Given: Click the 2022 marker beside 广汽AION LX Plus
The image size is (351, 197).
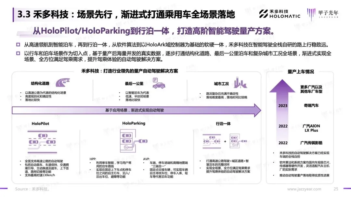Looking at the screenshot, I should coord(283,126).
